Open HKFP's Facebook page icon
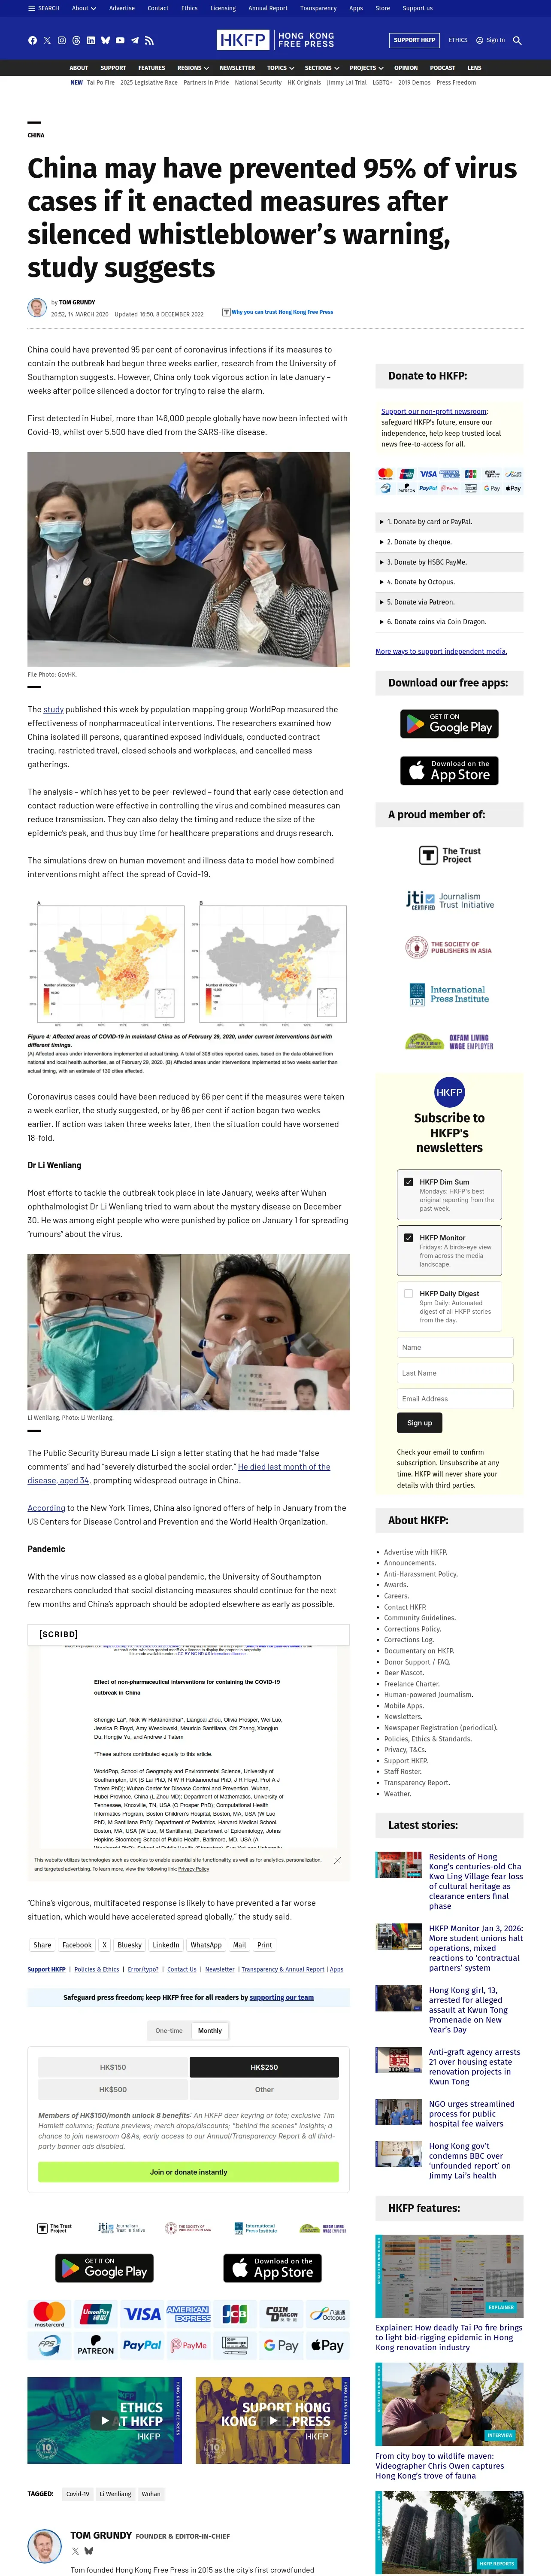 (32, 41)
